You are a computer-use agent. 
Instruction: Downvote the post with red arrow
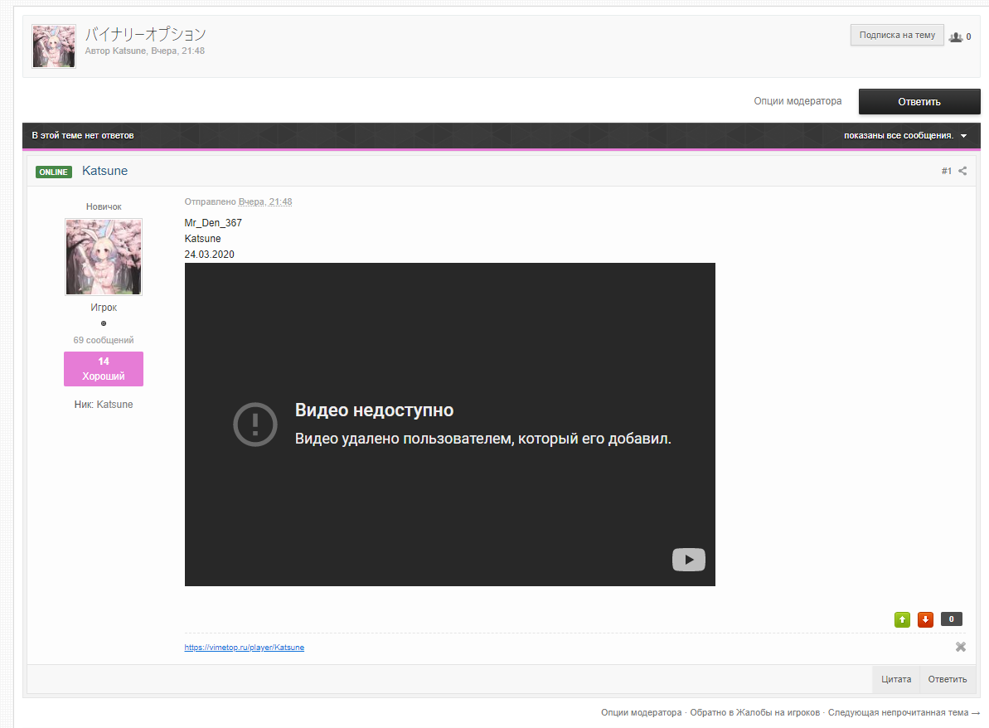click(x=925, y=619)
